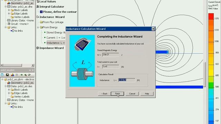Select Vertex Labels in upper tree
The image size is (221, 124).
click(x=22, y=17)
